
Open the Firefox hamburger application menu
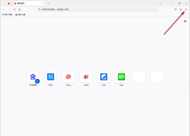click(186, 10)
